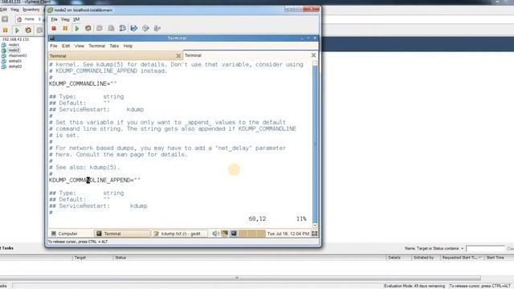Open File menu in Terminal window

(54, 46)
